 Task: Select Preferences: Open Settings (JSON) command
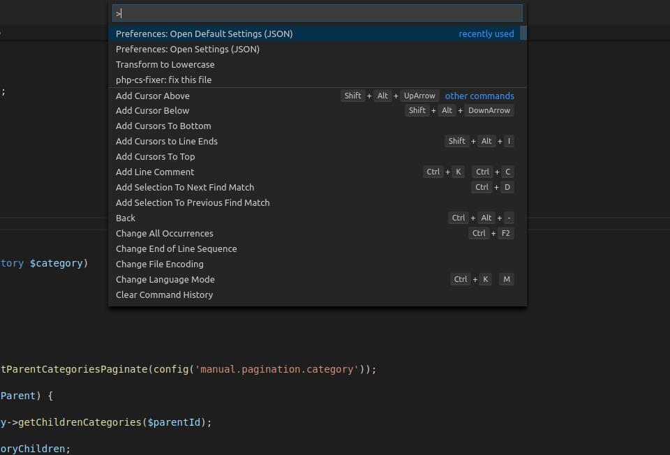click(188, 49)
